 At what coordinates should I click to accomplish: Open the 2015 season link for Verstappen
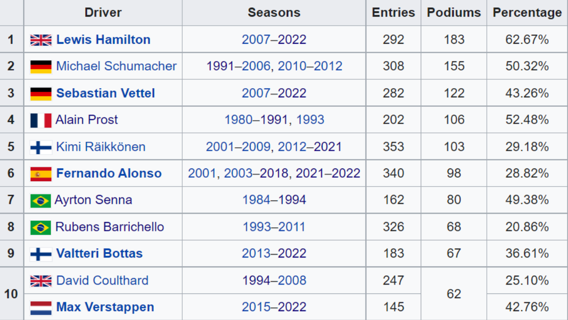click(256, 307)
